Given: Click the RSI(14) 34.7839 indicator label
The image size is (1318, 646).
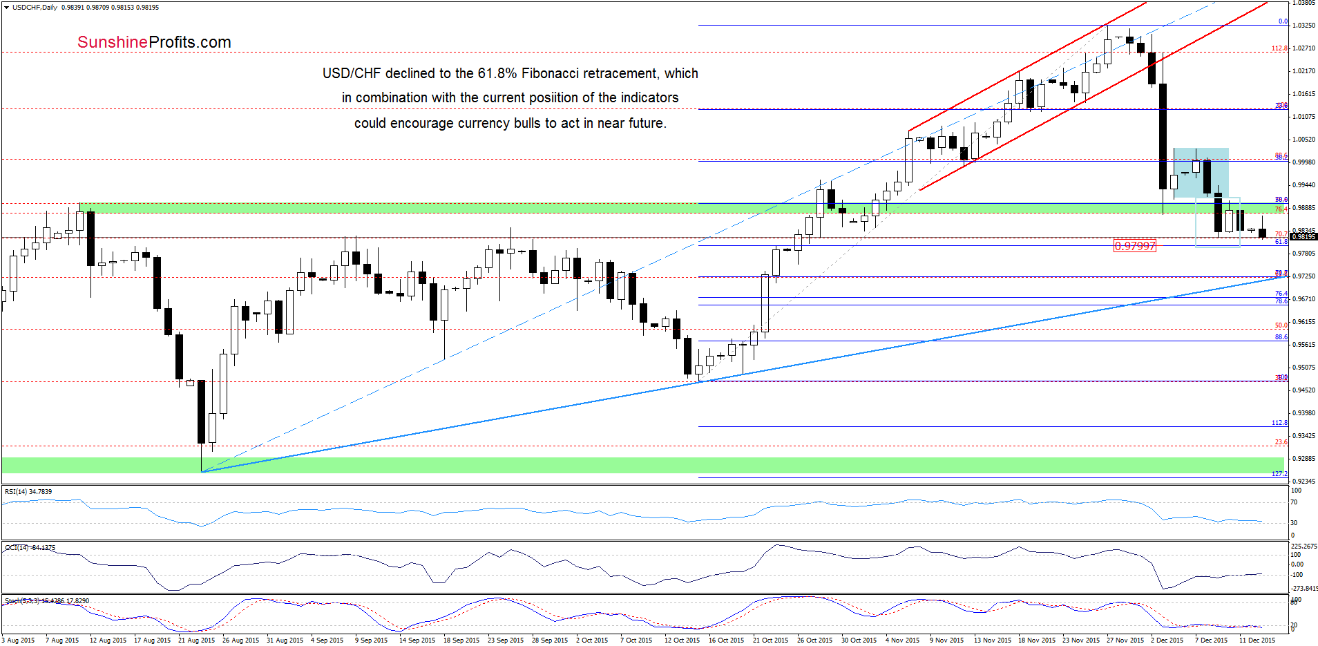Looking at the screenshot, I should [x=28, y=492].
